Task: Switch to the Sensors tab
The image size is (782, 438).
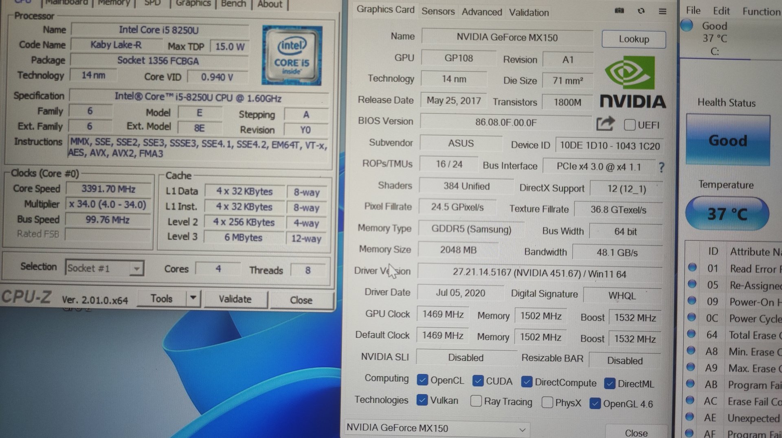Action: point(438,11)
